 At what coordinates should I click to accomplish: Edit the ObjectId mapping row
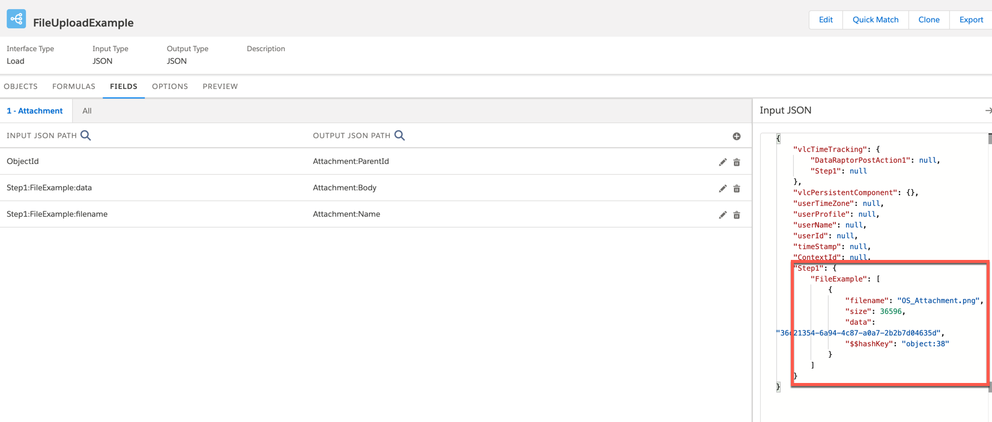click(x=723, y=162)
